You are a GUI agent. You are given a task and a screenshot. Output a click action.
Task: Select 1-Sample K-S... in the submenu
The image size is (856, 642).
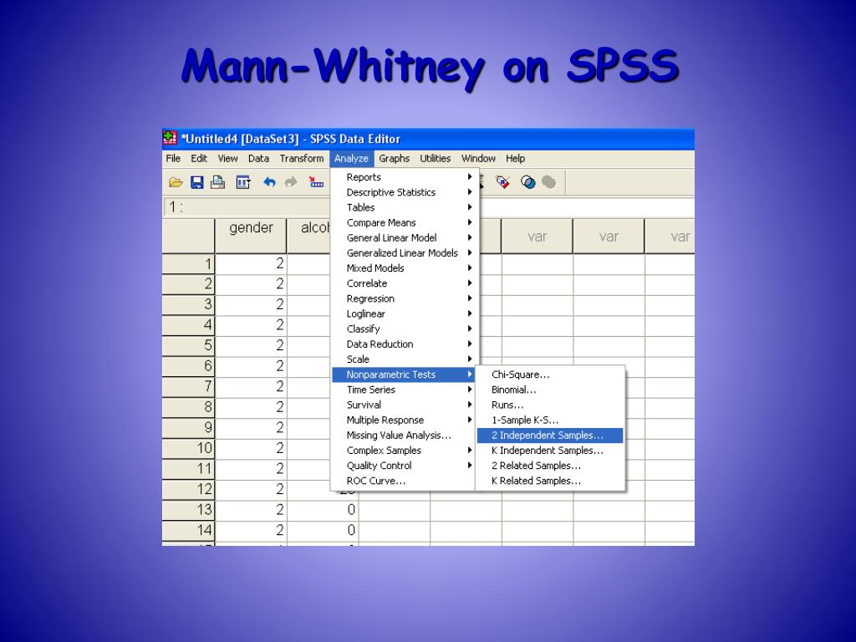pos(550,420)
